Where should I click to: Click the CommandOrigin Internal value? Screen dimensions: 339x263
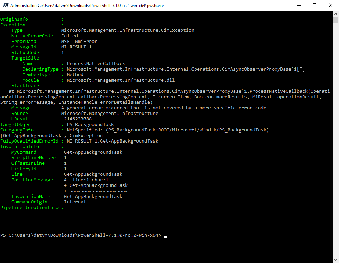click(x=75, y=202)
